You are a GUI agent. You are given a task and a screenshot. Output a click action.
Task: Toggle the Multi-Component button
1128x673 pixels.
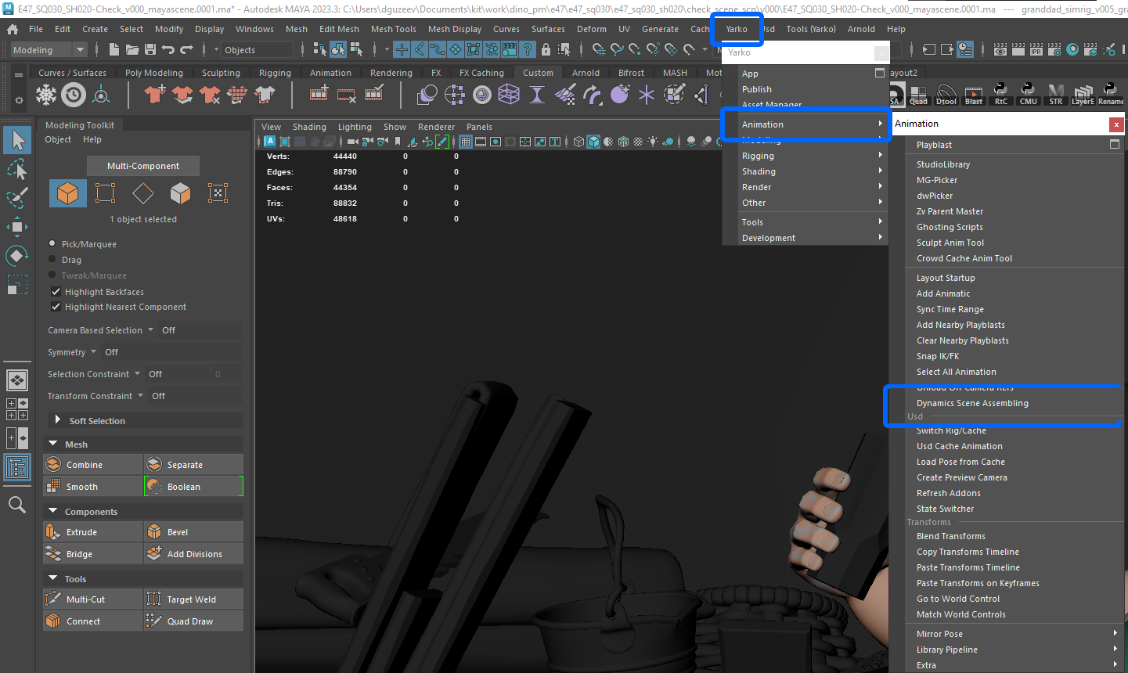tap(143, 166)
